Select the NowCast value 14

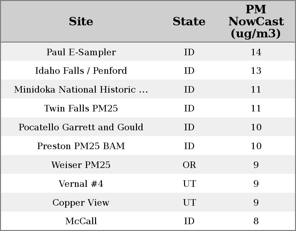[256, 52]
